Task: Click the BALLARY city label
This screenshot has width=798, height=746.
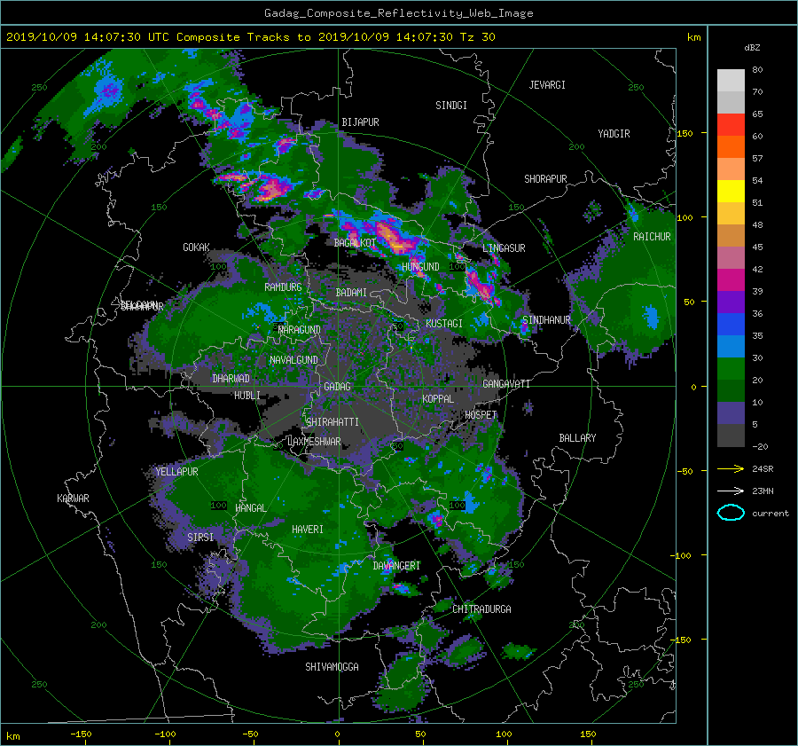Action: pyautogui.click(x=577, y=438)
